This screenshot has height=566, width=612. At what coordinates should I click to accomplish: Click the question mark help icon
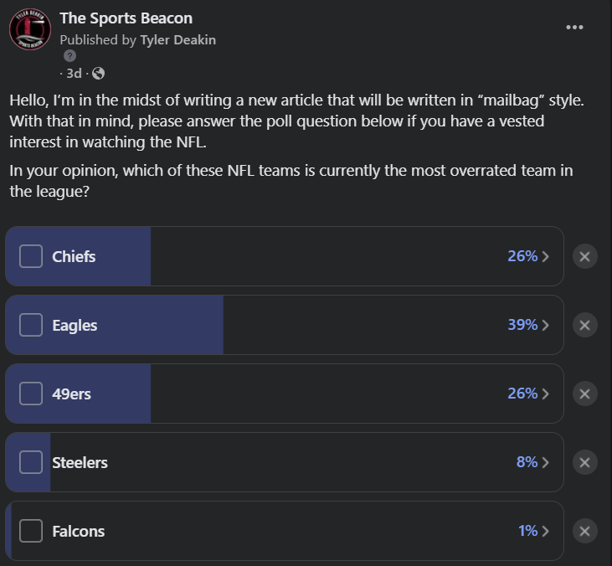pos(70,56)
